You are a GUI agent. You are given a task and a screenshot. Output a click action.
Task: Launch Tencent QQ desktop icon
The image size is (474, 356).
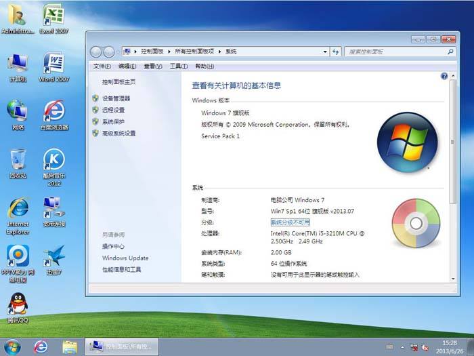click(x=18, y=304)
